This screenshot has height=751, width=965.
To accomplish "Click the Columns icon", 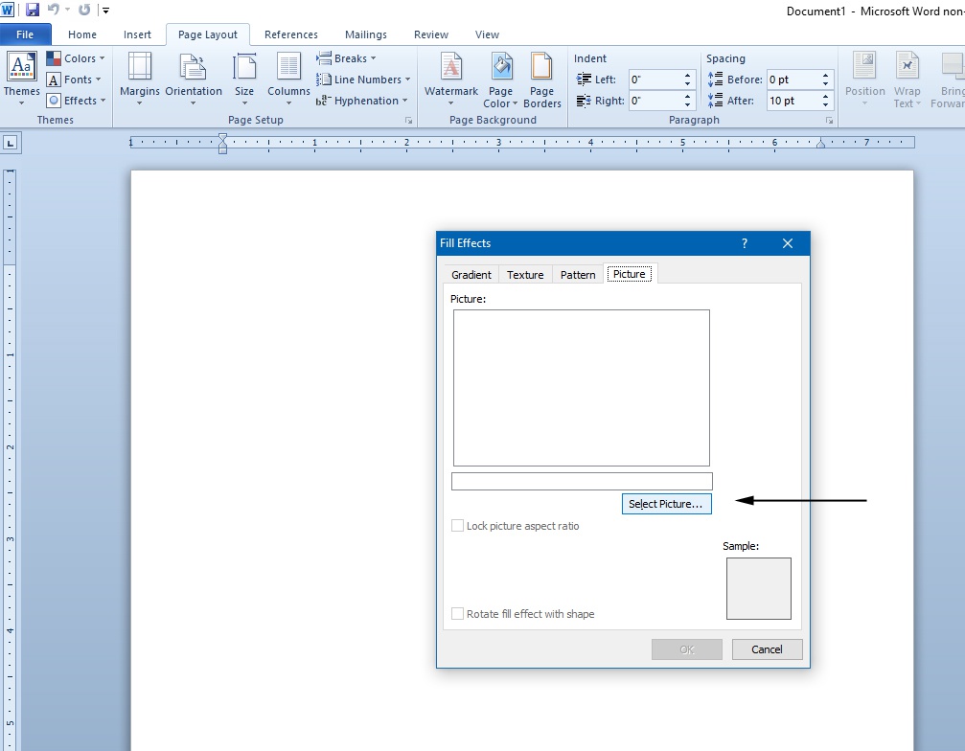I will tap(288, 66).
